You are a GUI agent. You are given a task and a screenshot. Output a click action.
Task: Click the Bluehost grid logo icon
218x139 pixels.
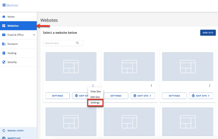4,5
